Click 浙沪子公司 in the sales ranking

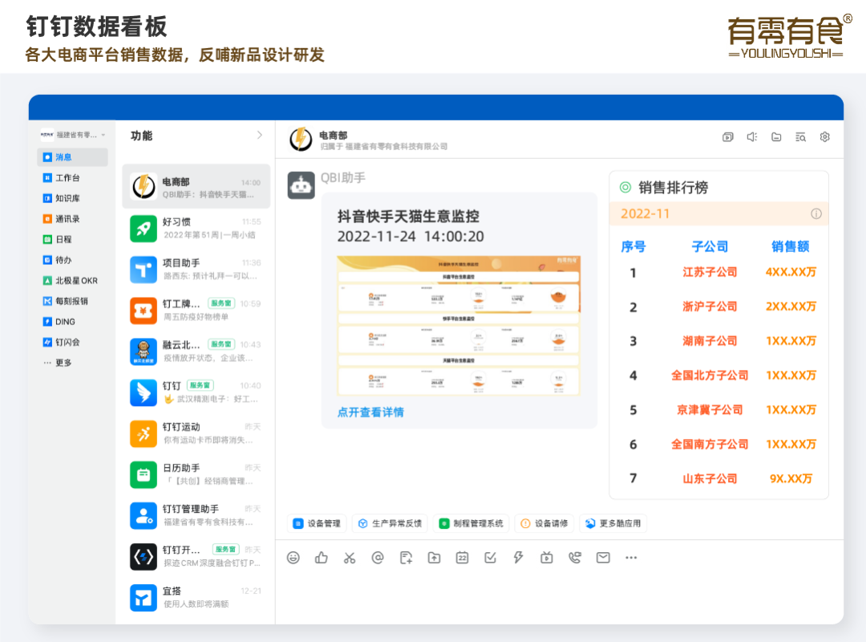coord(710,307)
